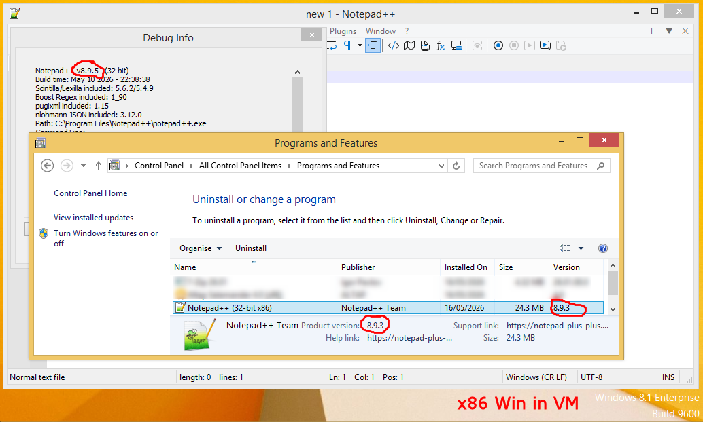The height and width of the screenshot is (422, 703).
Task: Open the Folder as Workspace icon
Action: 456,45
